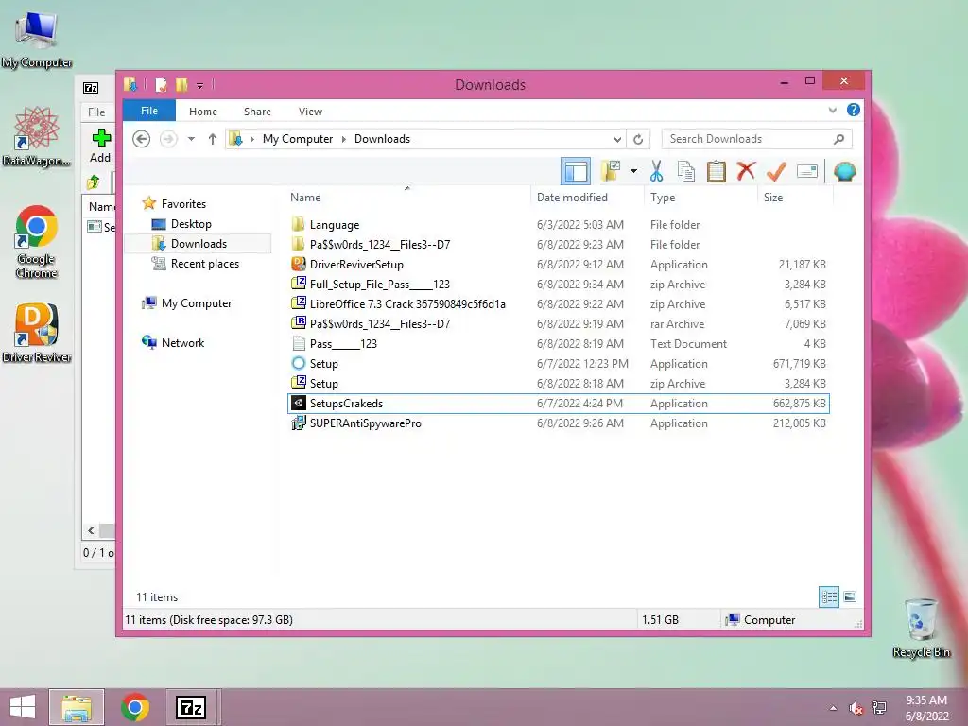Click the red X Delete icon
968x726 pixels.
pos(746,170)
